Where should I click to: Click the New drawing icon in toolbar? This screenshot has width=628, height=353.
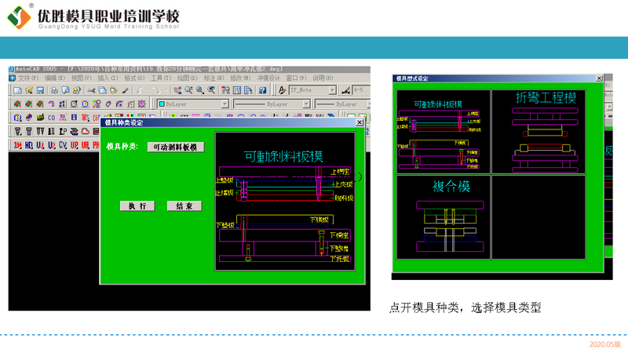(16, 90)
